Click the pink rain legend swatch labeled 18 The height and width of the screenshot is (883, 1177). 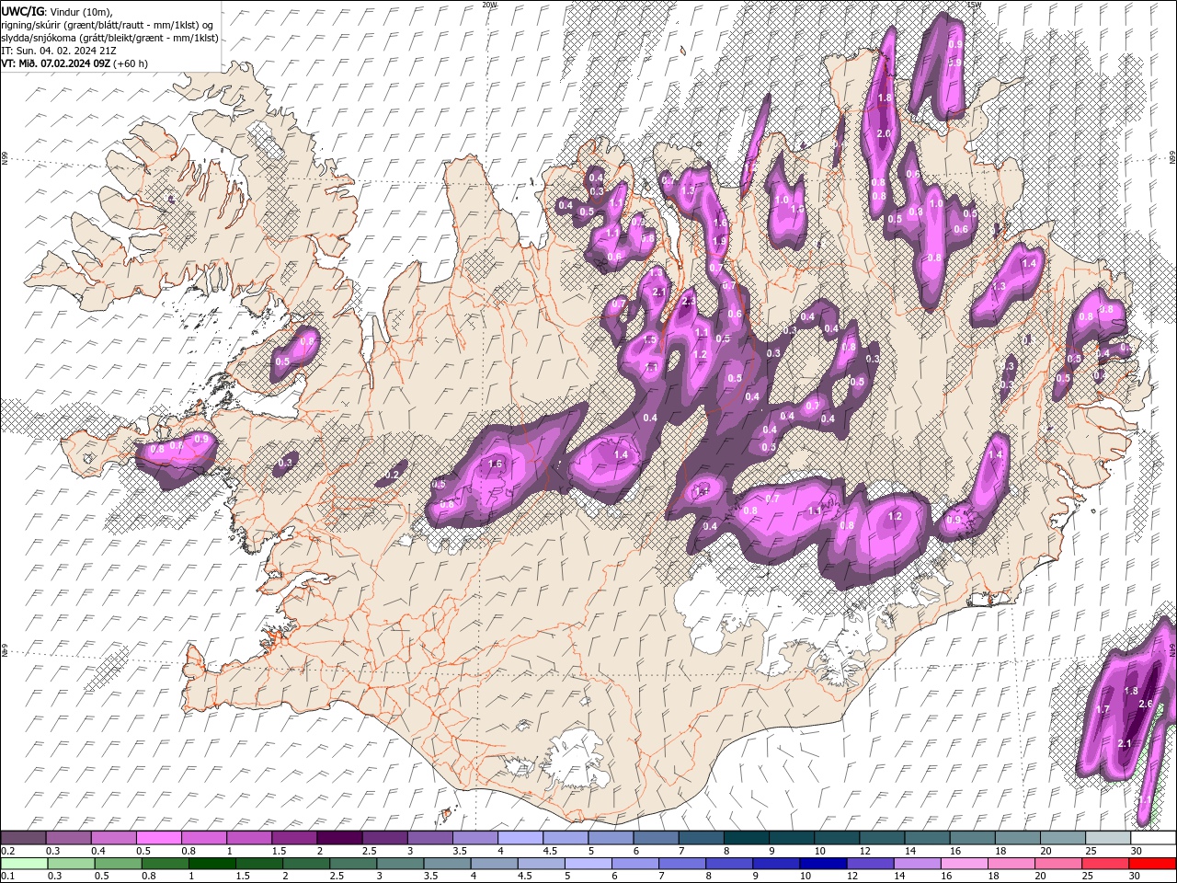pyautogui.click(x=1011, y=863)
